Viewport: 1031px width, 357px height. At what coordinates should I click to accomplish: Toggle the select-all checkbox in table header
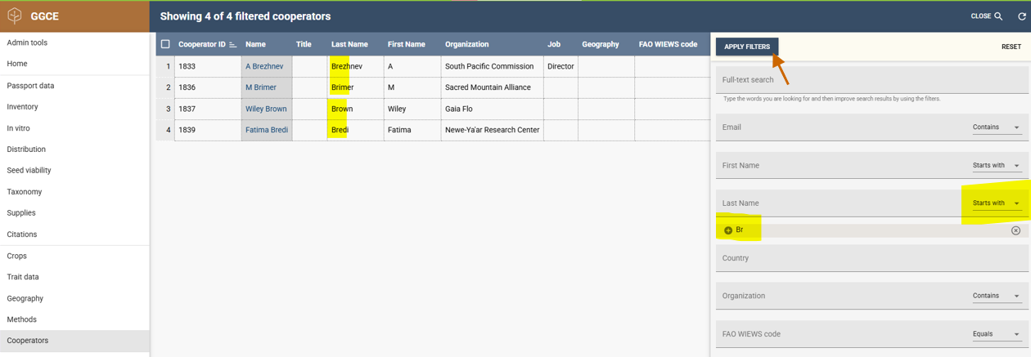(x=165, y=44)
